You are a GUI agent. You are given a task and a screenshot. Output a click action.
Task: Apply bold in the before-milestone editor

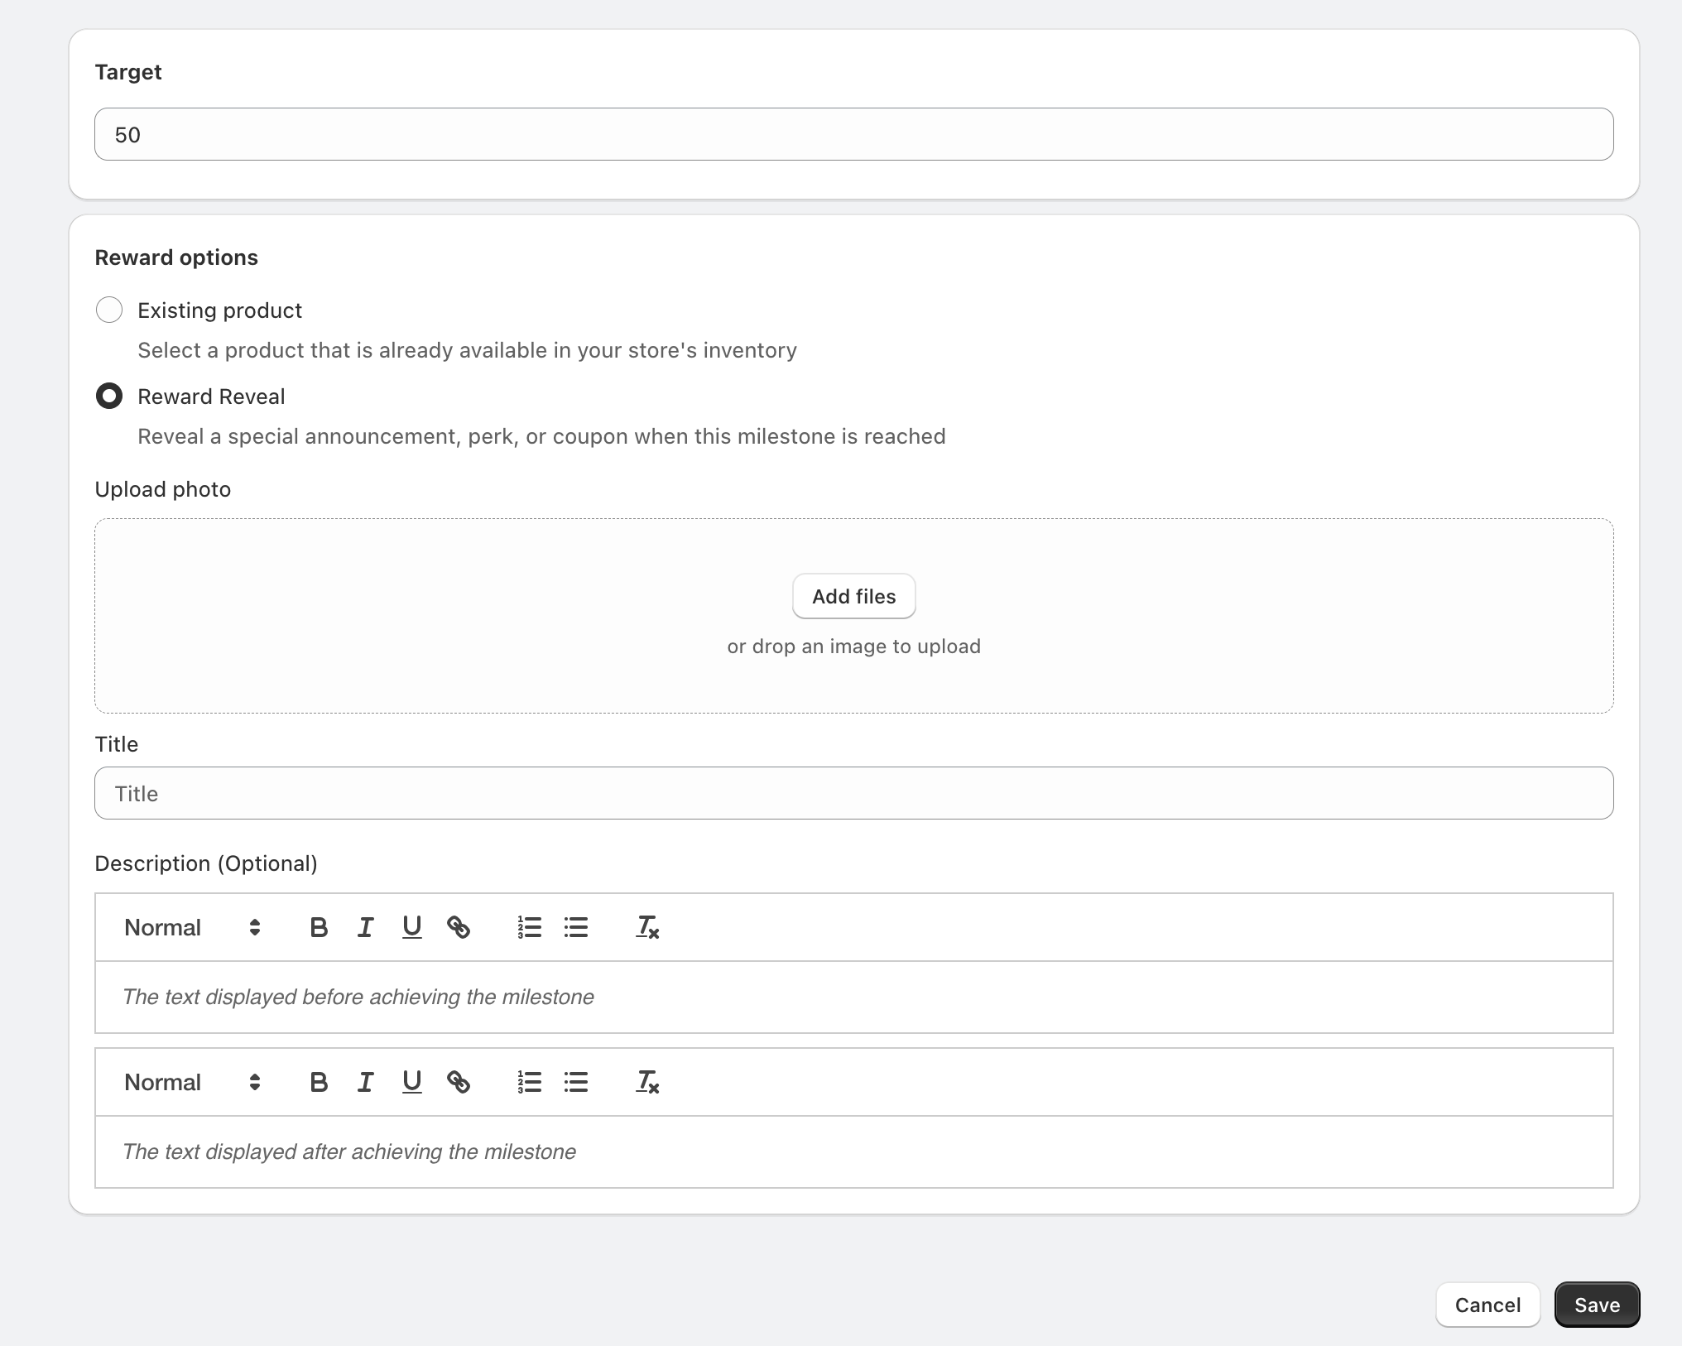tap(319, 927)
